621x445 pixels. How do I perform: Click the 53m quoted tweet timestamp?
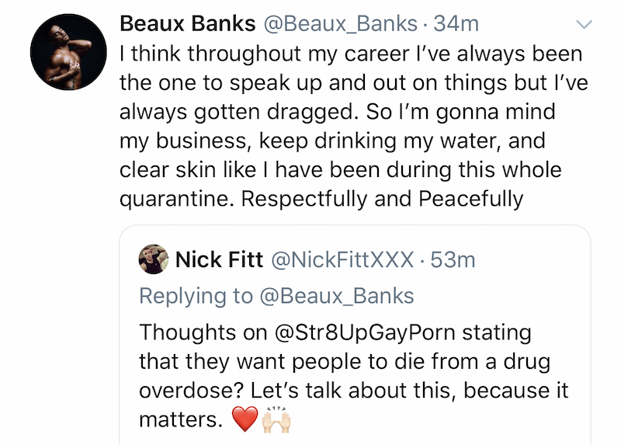pos(452,259)
